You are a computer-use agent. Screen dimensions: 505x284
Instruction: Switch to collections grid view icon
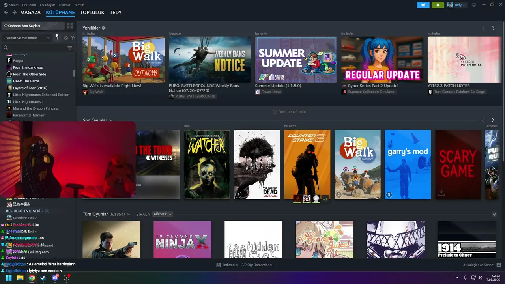click(70, 26)
